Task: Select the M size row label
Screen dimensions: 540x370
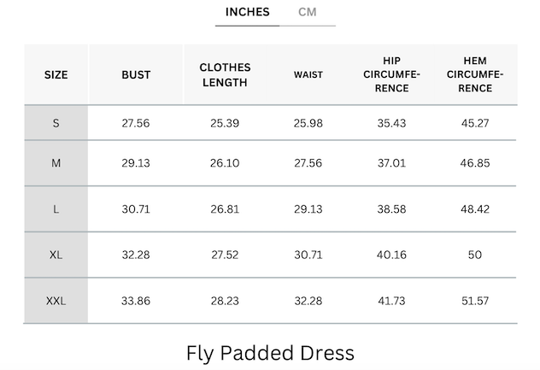Action: (56, 163)
